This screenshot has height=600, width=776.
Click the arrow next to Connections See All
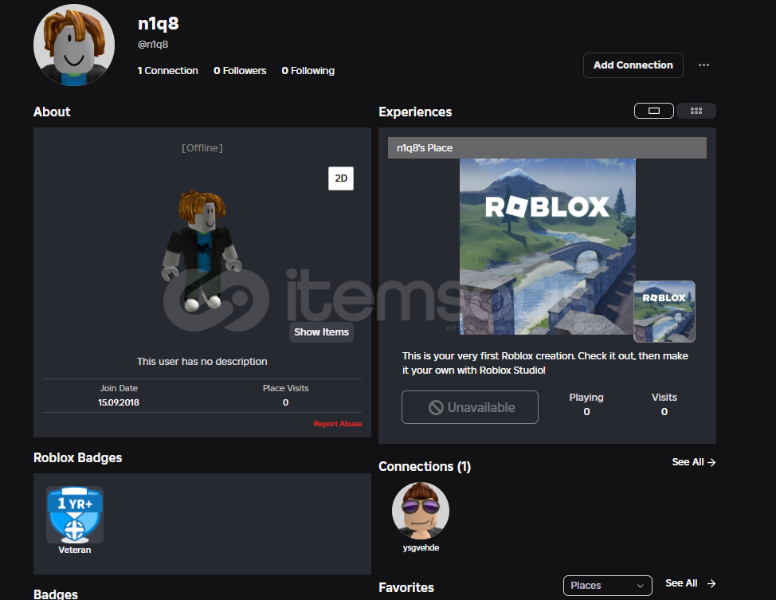(x=711, y=462)
